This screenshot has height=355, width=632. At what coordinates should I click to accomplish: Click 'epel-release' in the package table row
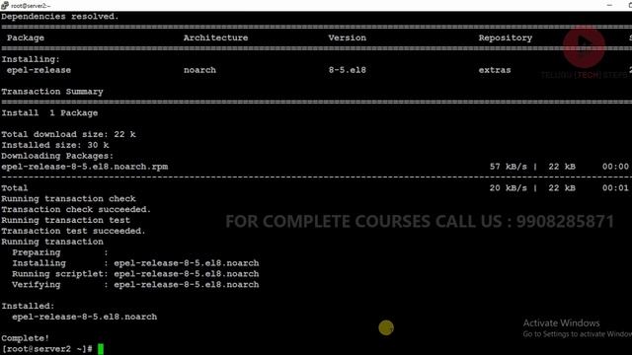coord(39,70)
